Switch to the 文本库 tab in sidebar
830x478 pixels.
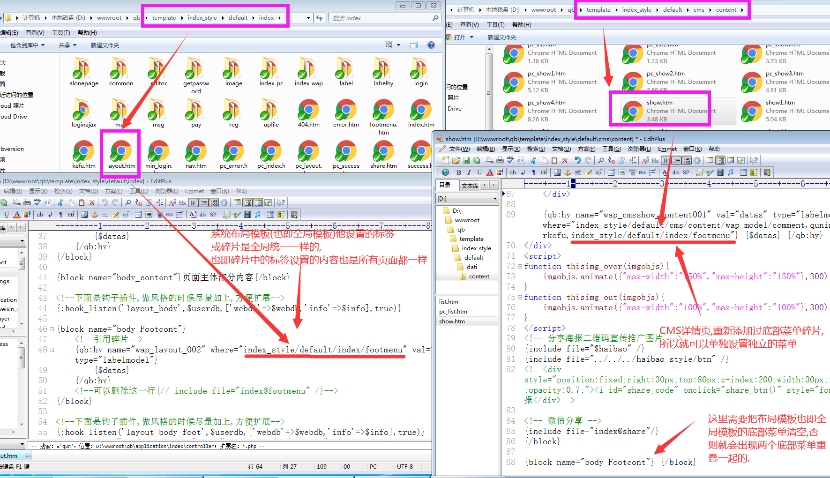[470, 186]
